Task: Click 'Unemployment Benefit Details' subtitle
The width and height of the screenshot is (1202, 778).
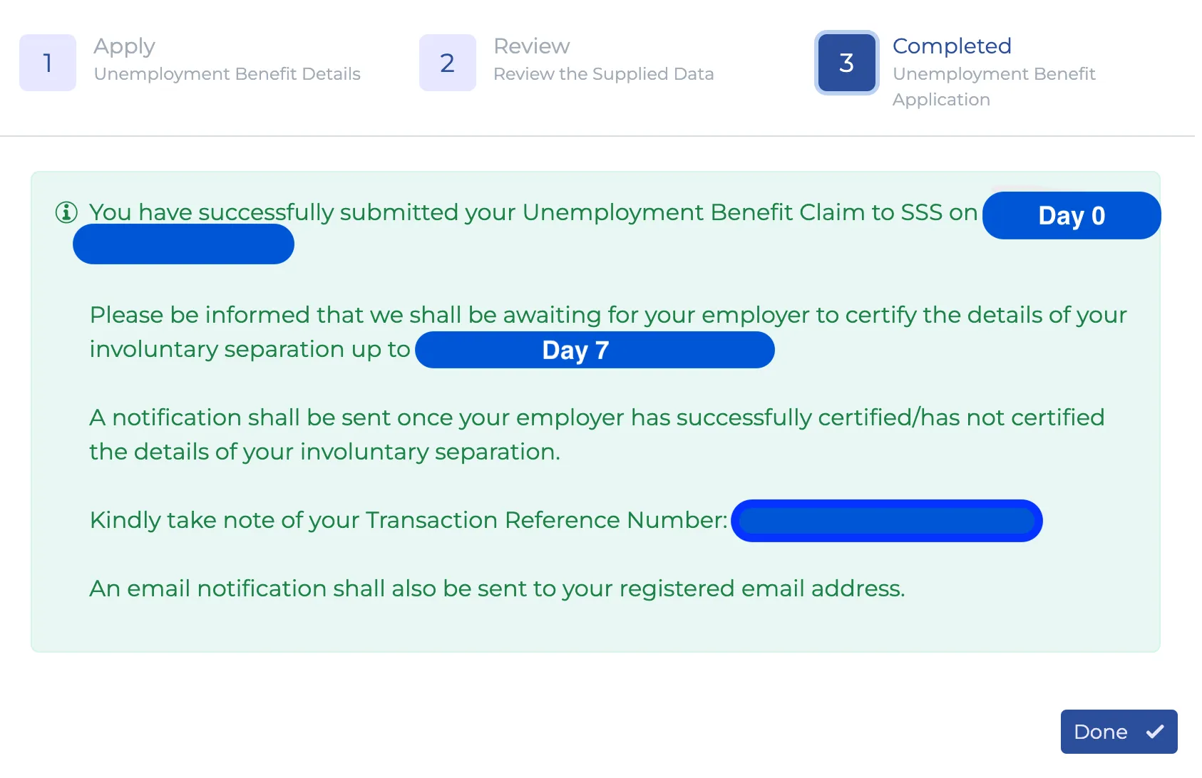Action: pyautogui.click(x=227, y=74)
